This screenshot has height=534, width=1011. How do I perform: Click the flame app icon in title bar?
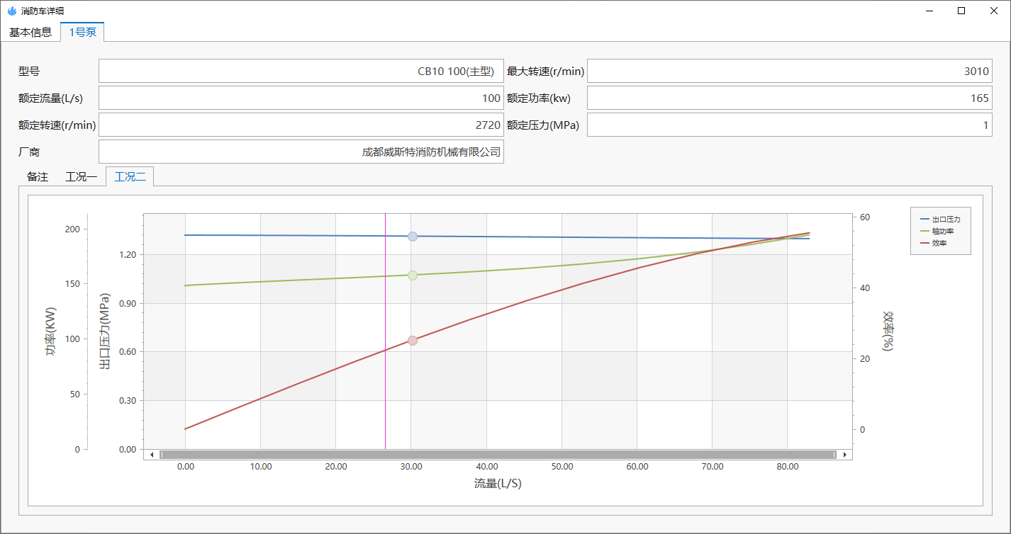(x=11, y=11)
